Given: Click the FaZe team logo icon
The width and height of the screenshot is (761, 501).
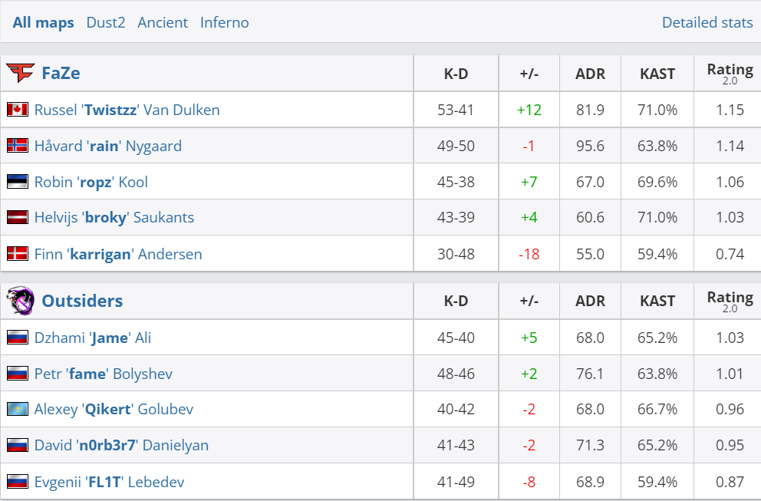Looking at the screenshot, I should [20, 74].
